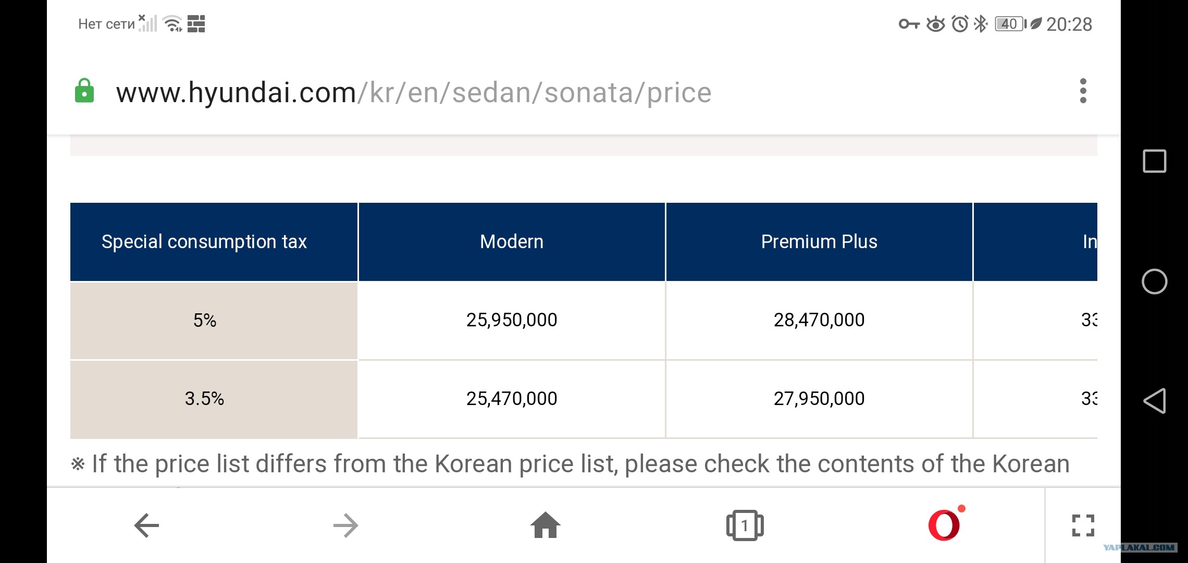The height and width of the screenshot is (563, 1188).
Task: Show open tabs switcher
Action: (745, 525)
